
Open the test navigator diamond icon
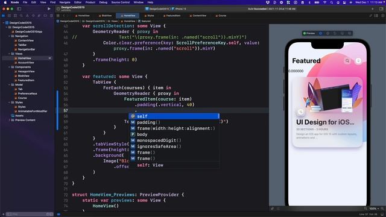33,16
